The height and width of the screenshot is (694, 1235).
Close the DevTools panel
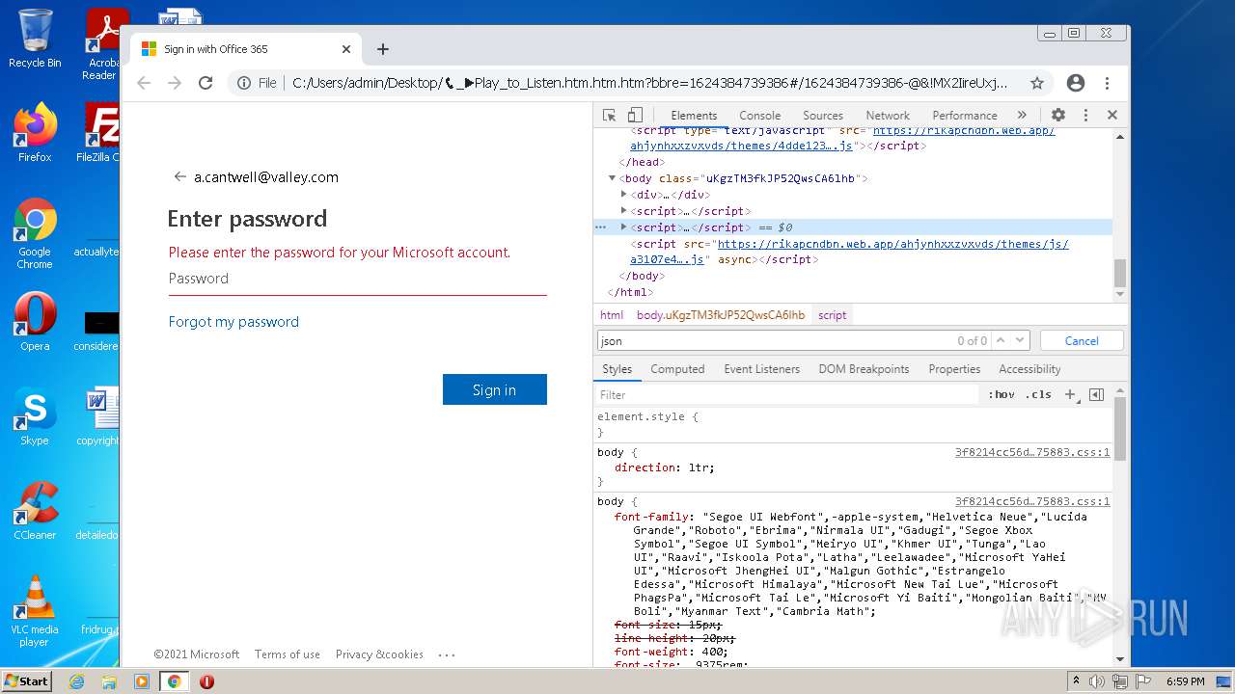[x=1111, y=115]
